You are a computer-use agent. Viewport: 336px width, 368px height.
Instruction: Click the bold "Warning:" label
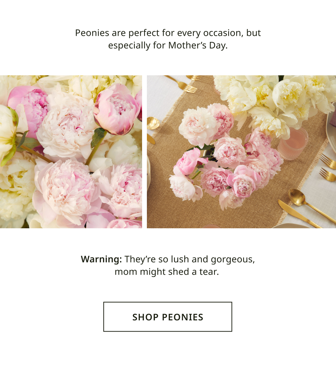tap(101, 259)
